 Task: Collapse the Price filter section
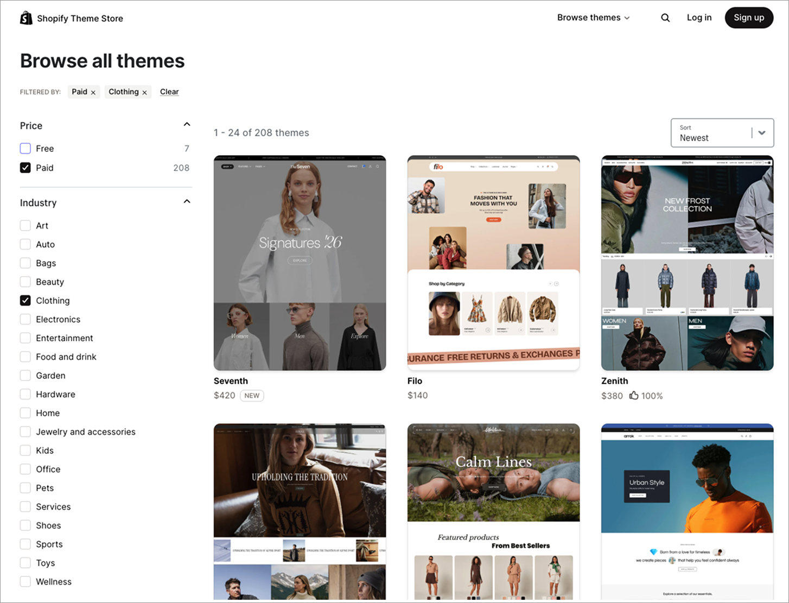tap(187, 125)
